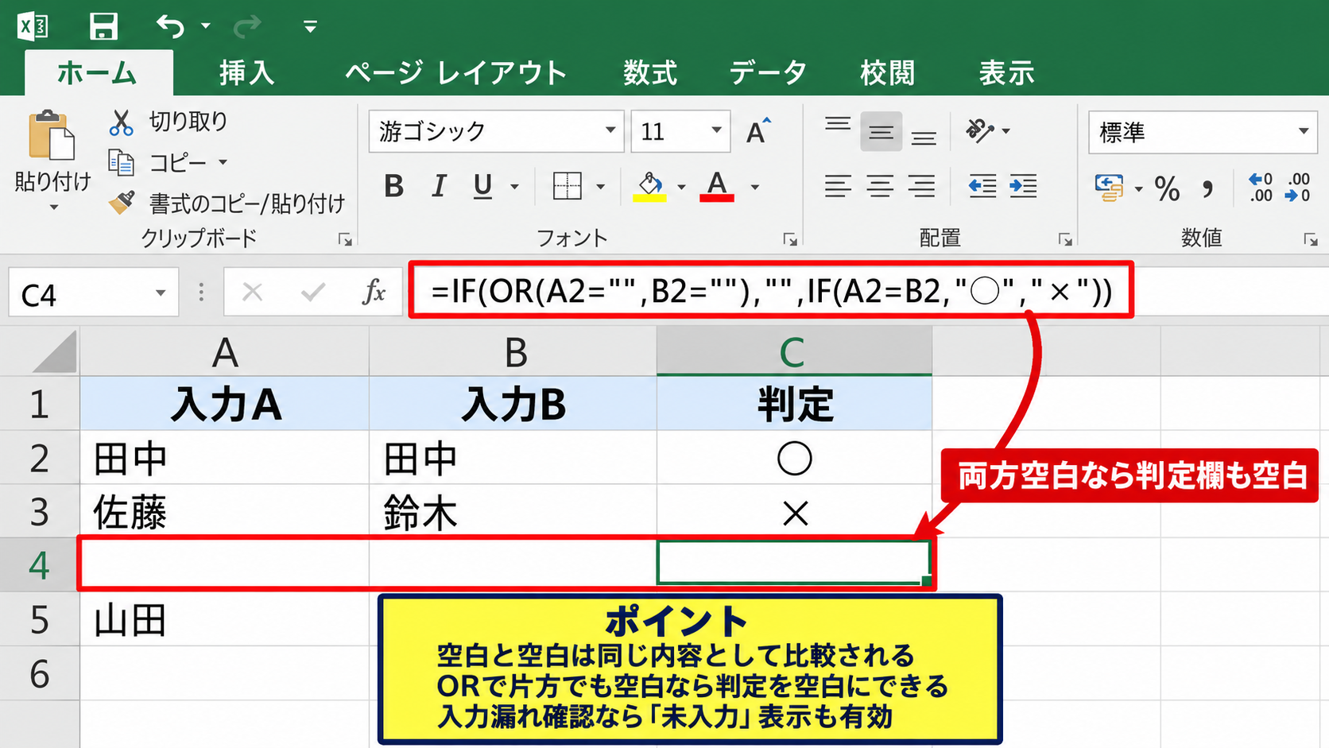The width and height of the screenshot is (1329, 748).
Task: Expand the Name Box dropdown arrow
Action: coord(161,293)
